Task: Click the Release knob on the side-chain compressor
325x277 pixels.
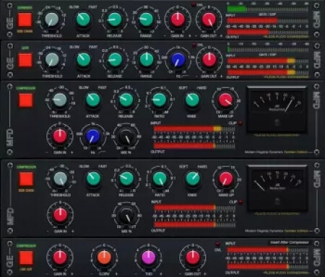Action: coord(126,178)
